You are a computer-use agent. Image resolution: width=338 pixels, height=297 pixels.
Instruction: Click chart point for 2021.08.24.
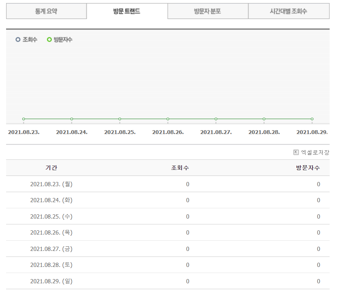[72, 119]
